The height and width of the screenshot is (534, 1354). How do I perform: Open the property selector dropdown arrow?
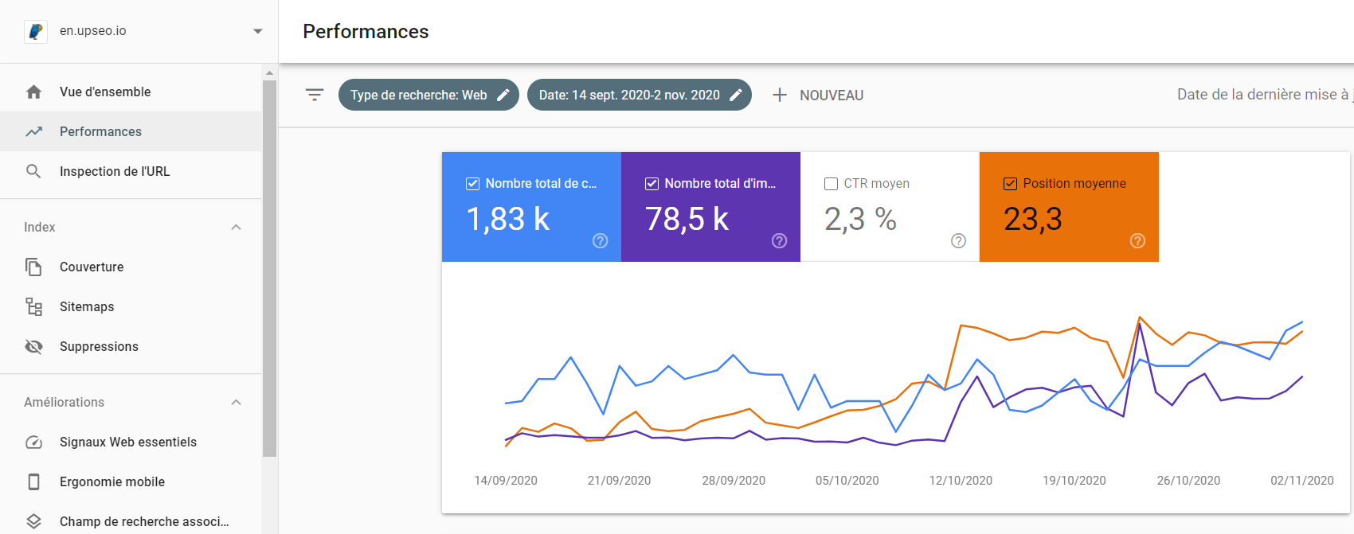coord(257,31)
